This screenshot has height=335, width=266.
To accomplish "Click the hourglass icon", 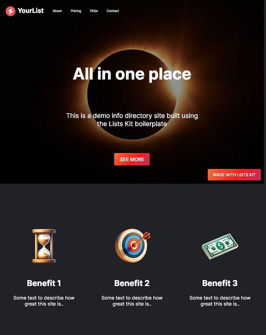I will (44, 246).
